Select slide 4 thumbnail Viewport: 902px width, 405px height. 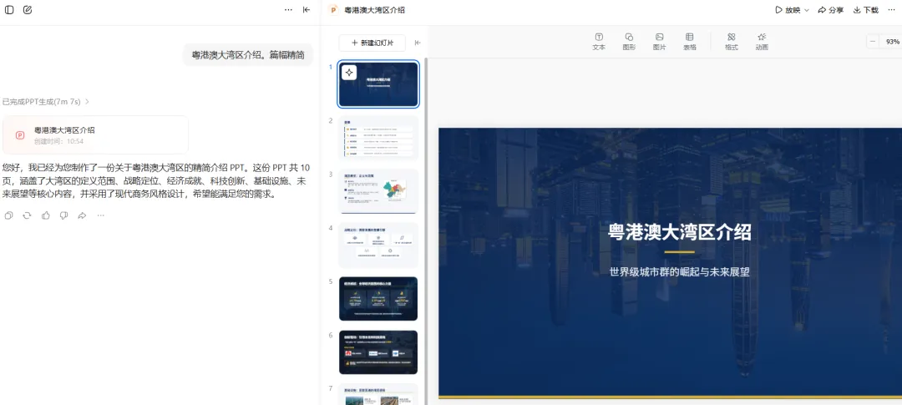coord(378,245)
